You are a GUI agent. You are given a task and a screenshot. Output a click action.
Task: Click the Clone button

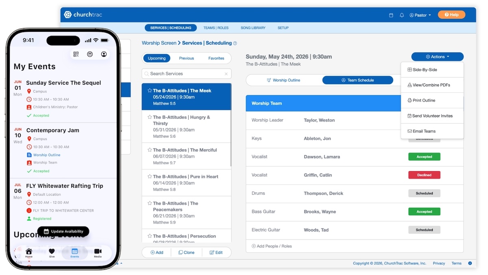[186, 253]
